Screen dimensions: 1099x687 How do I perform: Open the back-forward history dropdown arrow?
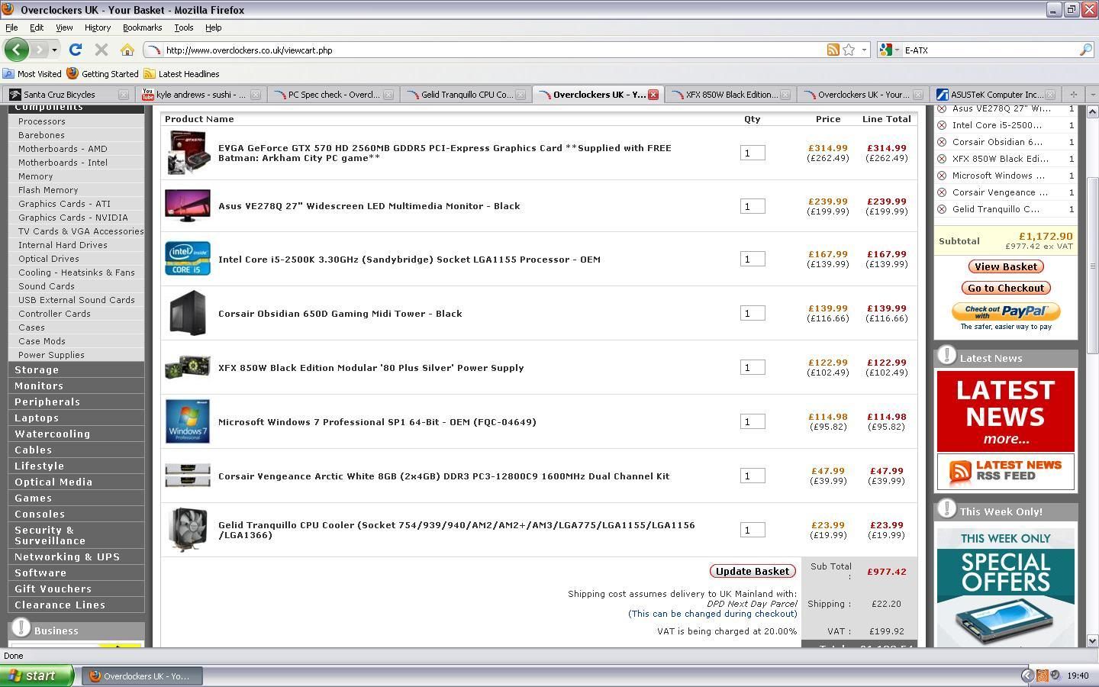(x=54, y=50)
